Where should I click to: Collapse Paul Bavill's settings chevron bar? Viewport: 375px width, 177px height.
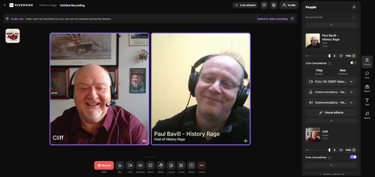point(331,121)
